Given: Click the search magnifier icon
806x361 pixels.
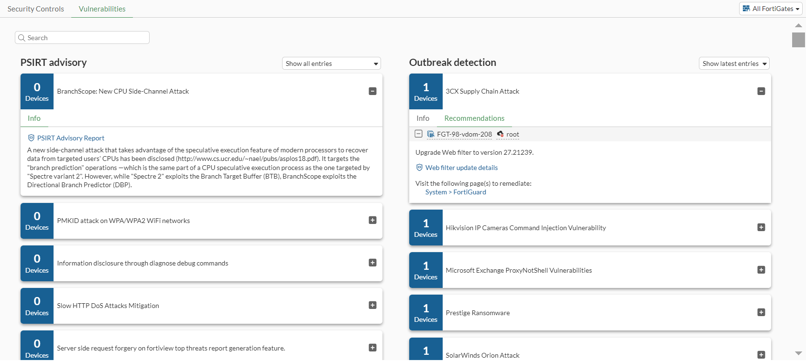Looking at the screenshot, I should pos(22,38).
